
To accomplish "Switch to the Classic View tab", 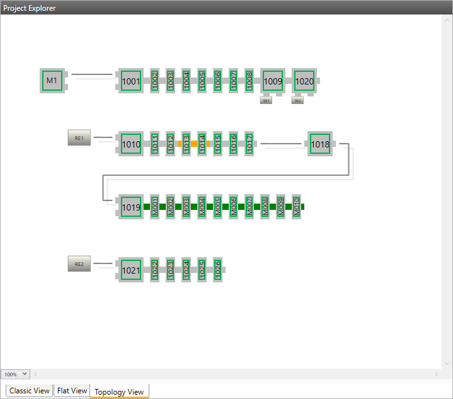I will 29,391.
